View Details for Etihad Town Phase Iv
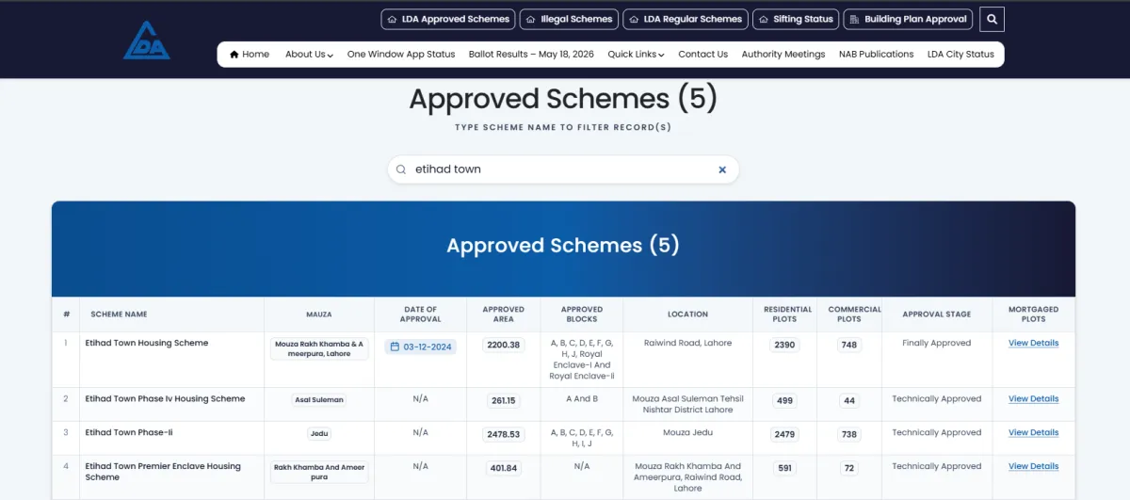This screenshot has width=1130, height=500. 1033,399
